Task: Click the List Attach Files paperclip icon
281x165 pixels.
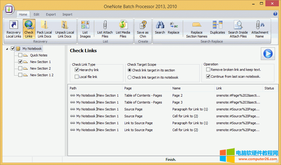Action: (x=105, y=25)
